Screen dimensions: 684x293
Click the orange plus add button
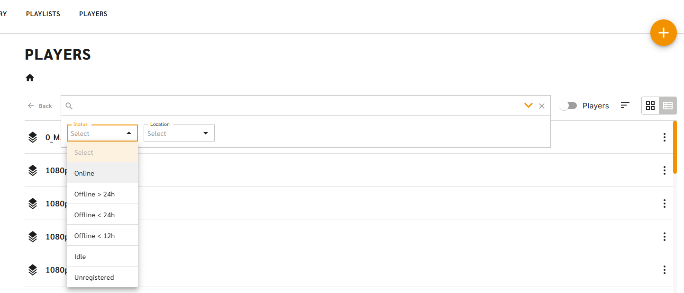coord(663,33)
